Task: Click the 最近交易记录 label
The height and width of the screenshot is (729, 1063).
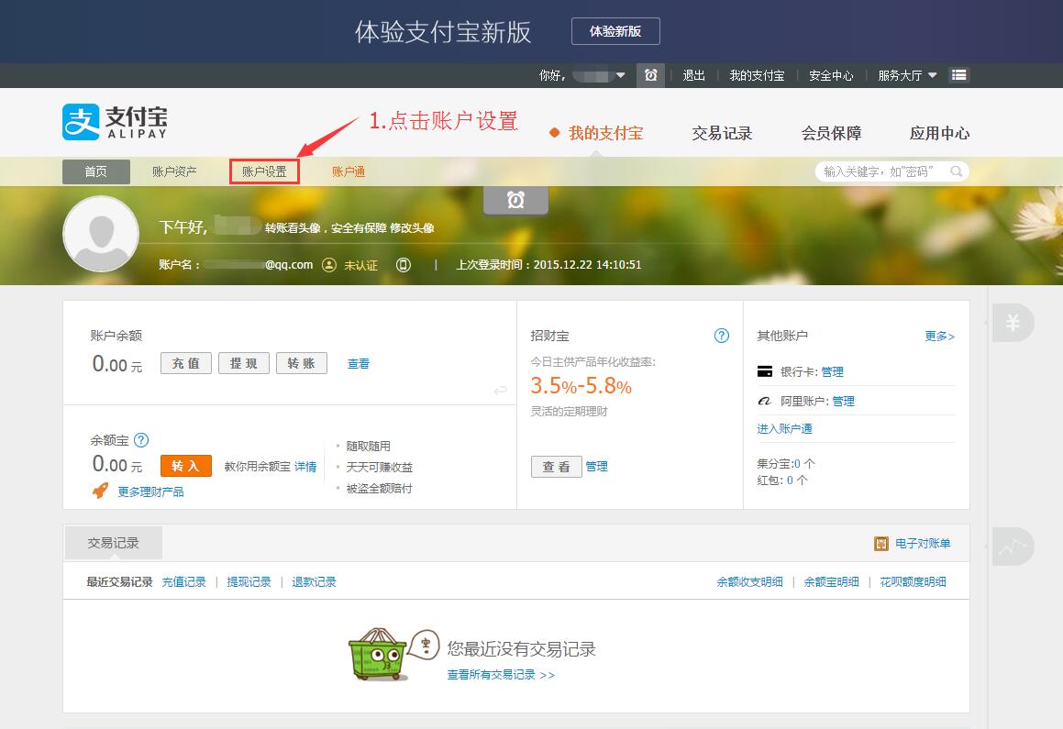Action: pyautogui.click(x=119, y=581)
